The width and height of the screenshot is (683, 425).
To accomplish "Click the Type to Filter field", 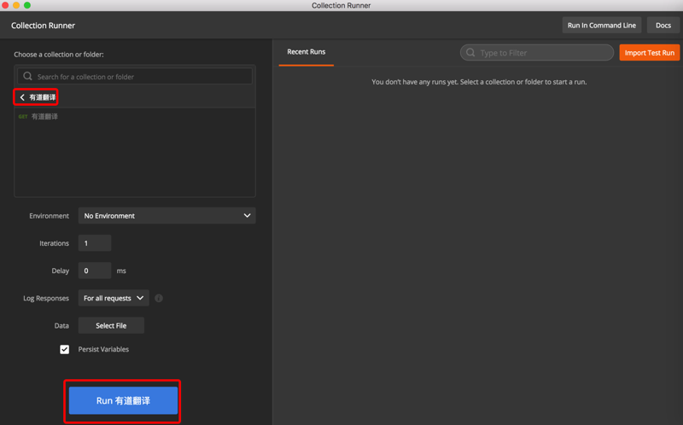I will pyautogui.click(x=537, y=53).
